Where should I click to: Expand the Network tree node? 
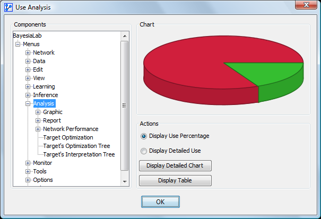[x=28, y=53]
